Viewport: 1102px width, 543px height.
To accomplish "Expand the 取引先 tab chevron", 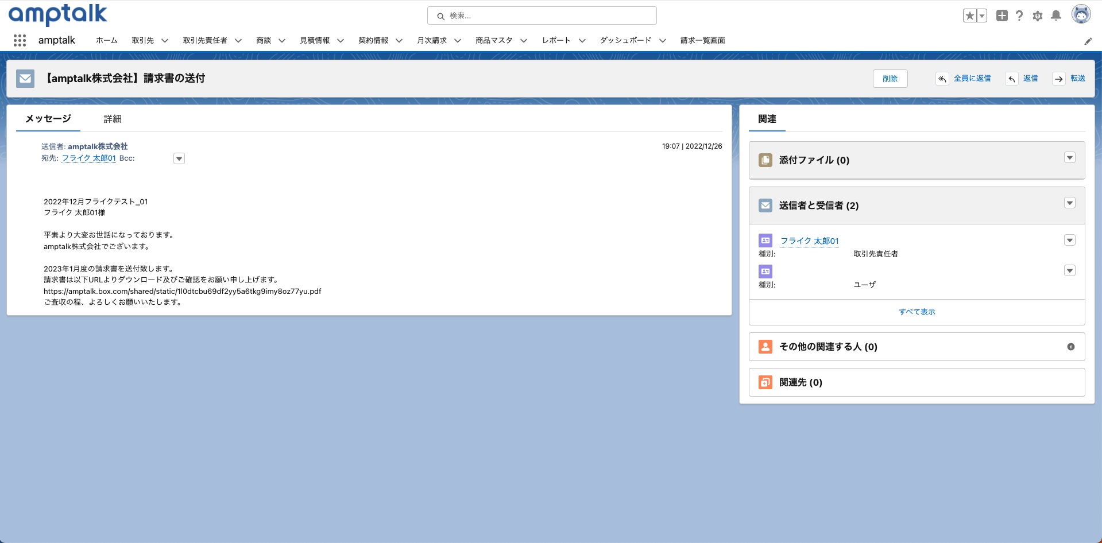I will pyautogui.click(x=165, y=41).
